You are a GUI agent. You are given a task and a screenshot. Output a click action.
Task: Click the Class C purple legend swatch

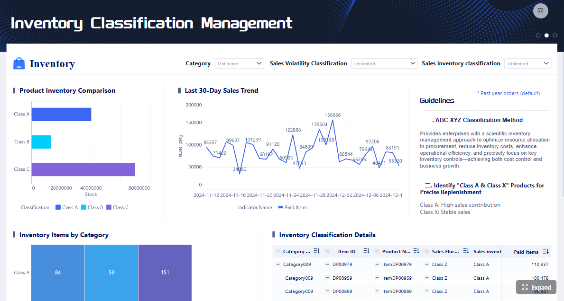point(109,207)
